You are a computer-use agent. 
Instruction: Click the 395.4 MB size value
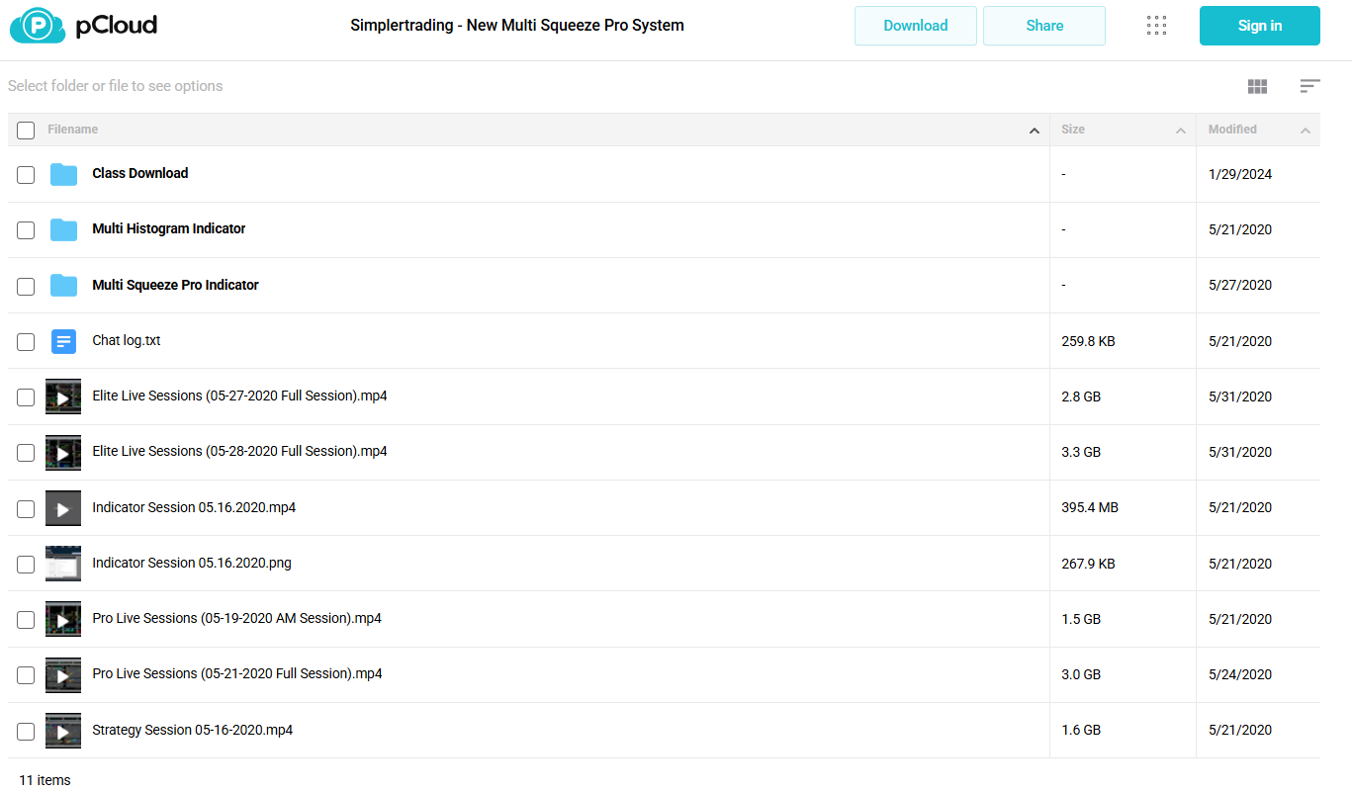point(1090,508)
